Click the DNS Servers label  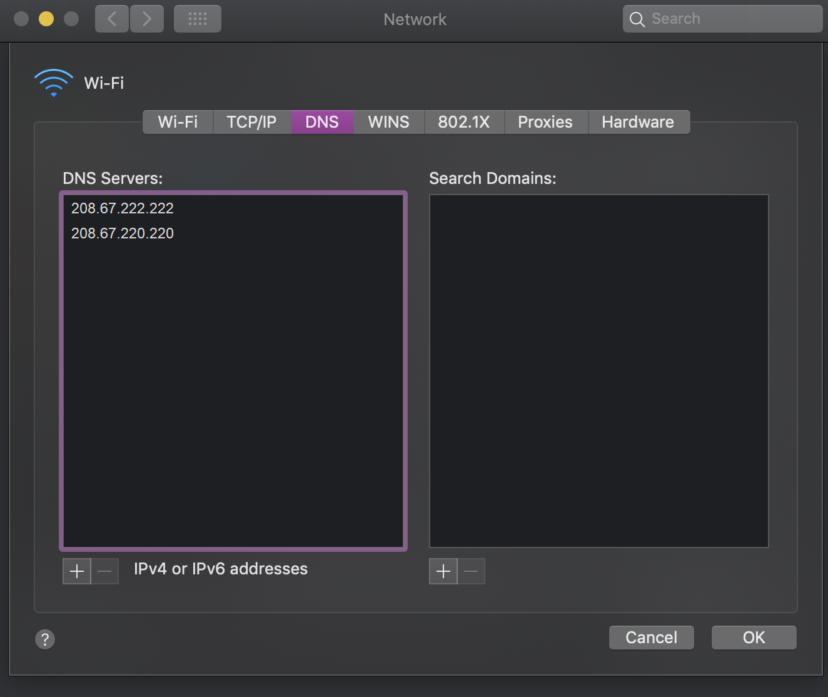click(x=113, y=178)
